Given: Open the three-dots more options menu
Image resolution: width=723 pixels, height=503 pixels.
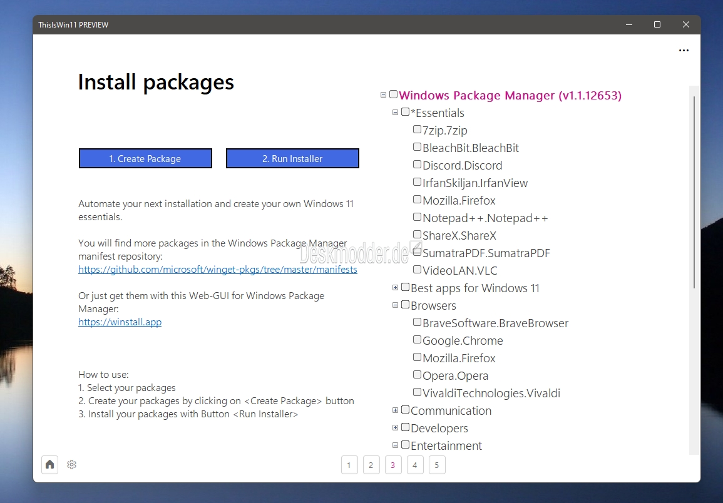Looking at the screenshot, I should (684, 51).
